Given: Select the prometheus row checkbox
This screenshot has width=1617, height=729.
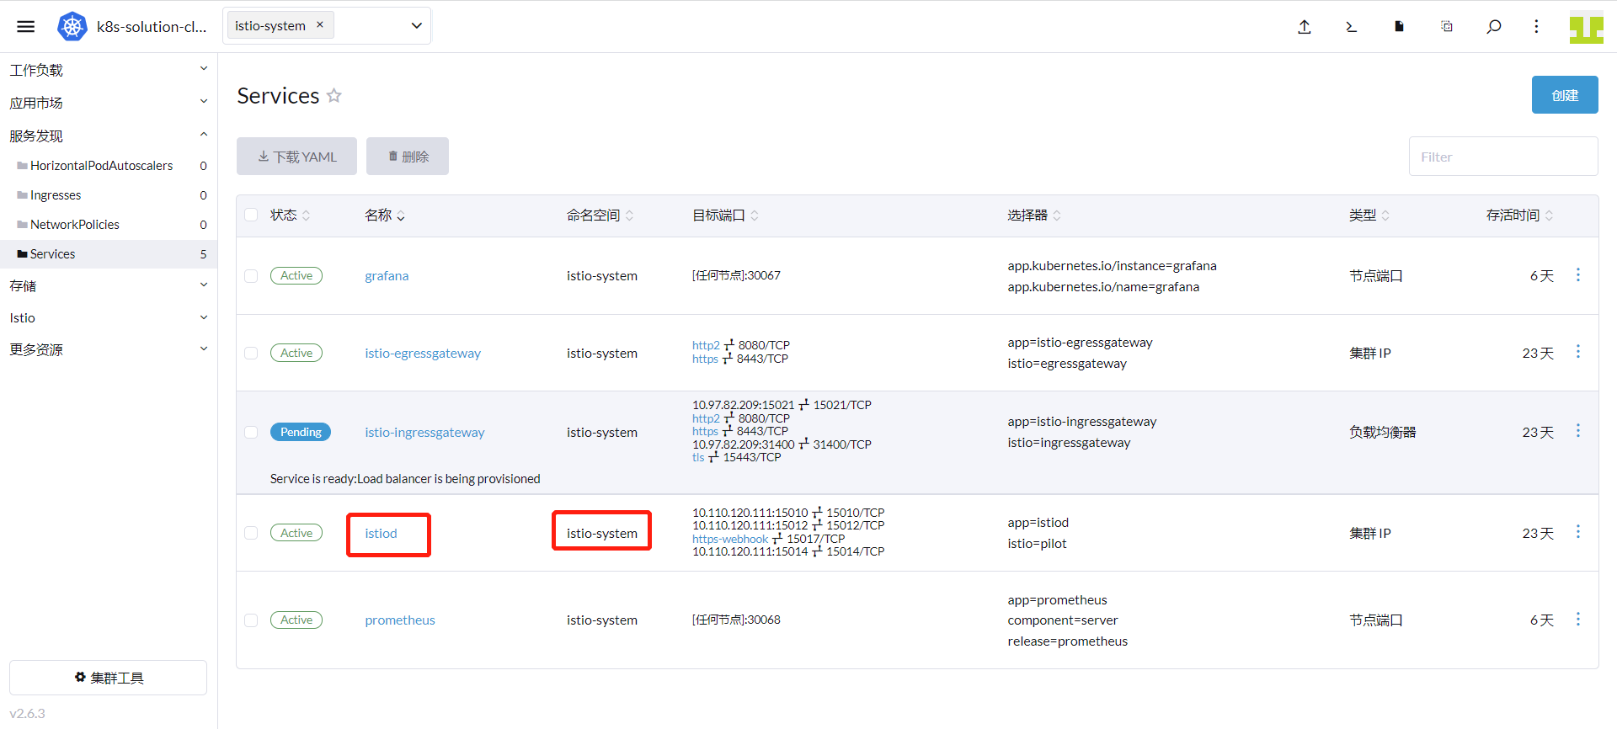Looking at the screenshot, I should click(x=251, y=620).
